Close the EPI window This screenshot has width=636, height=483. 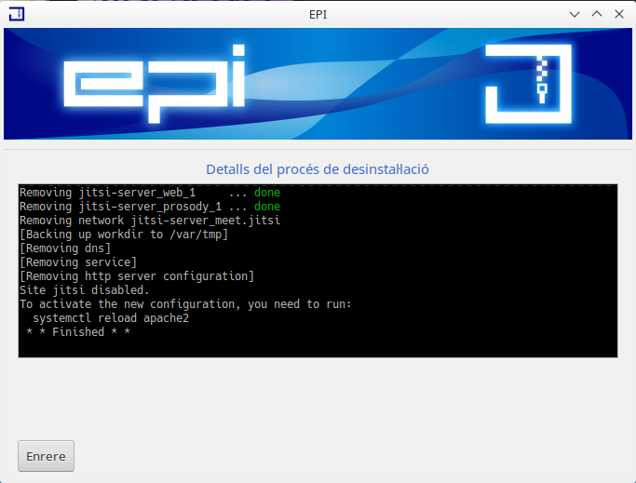point(619,14)
